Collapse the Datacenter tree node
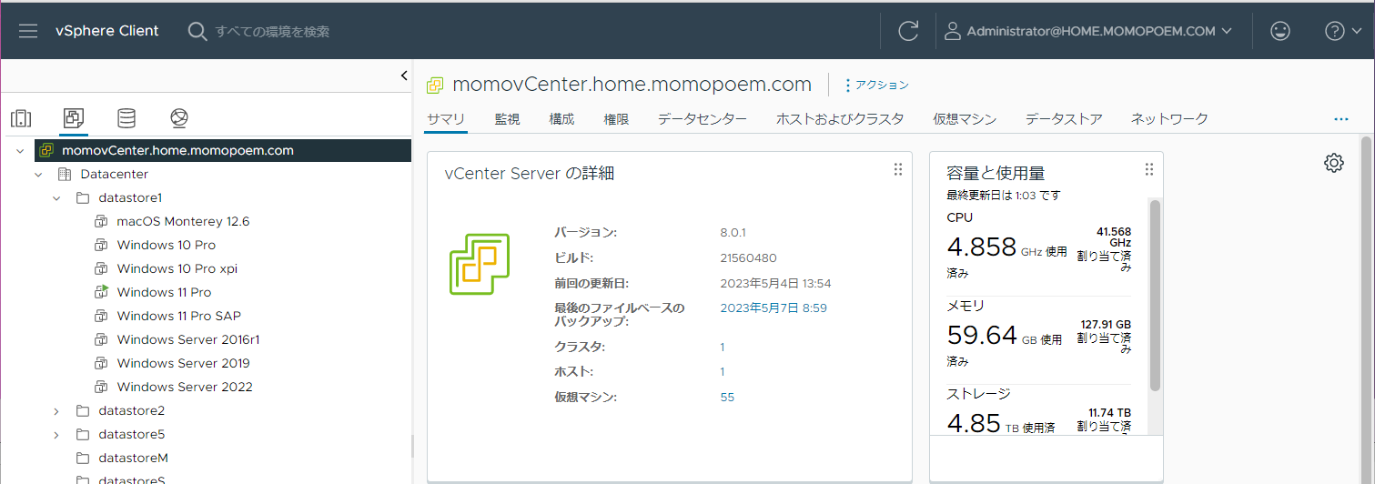1375x484 pixels. [38, 174]
